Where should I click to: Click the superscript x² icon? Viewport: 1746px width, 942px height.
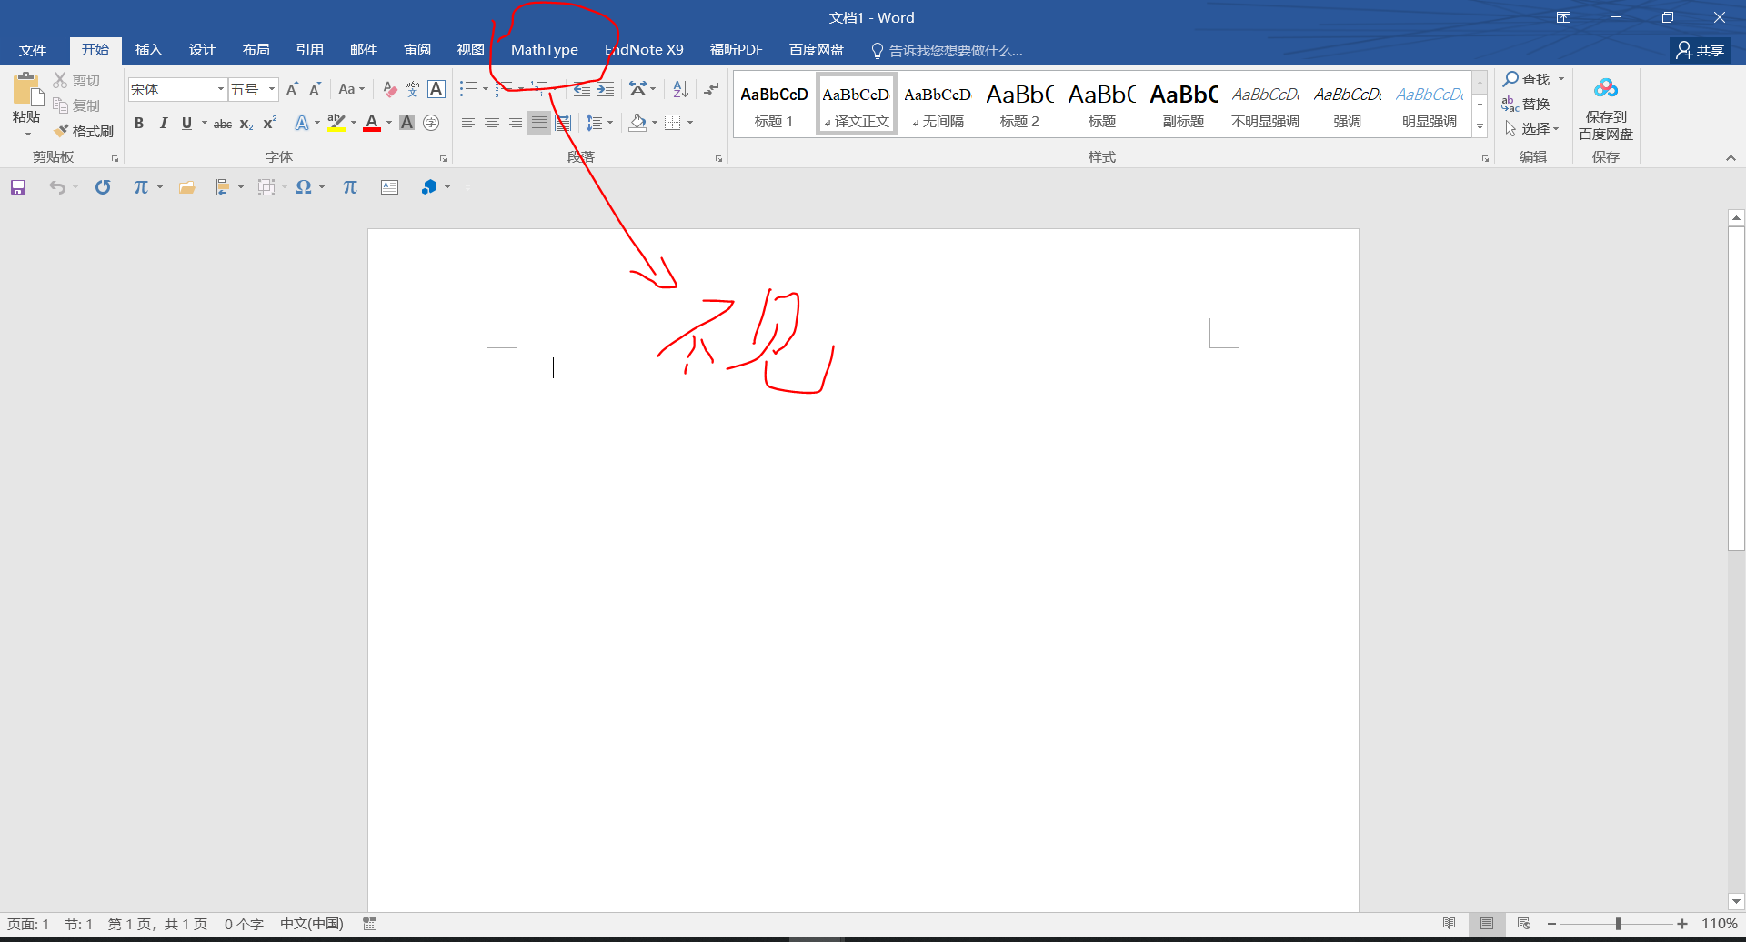[x=270, y=124]
